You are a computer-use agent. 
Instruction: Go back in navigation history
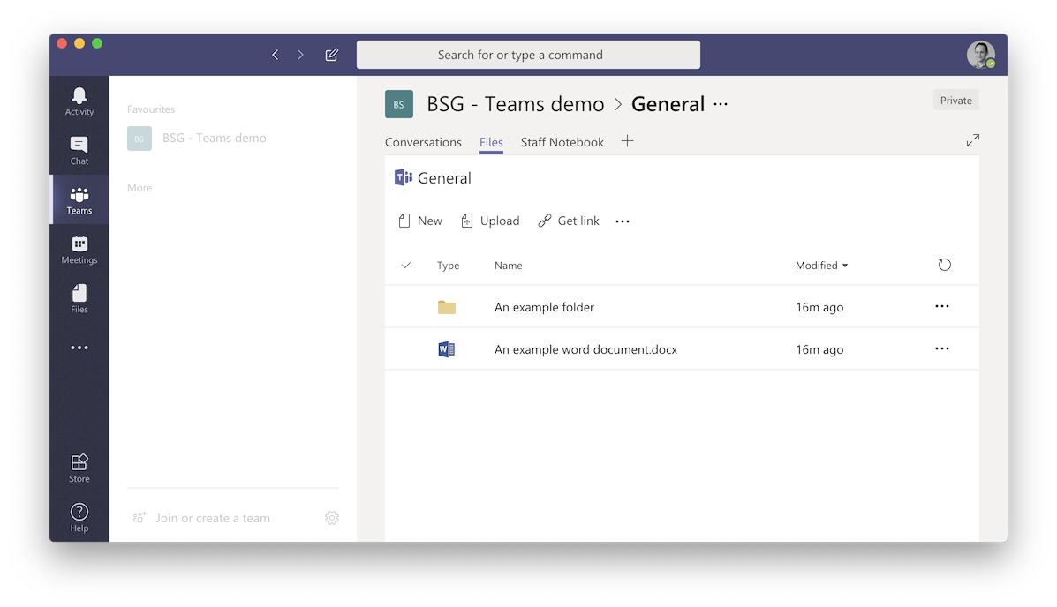[275, 55]
